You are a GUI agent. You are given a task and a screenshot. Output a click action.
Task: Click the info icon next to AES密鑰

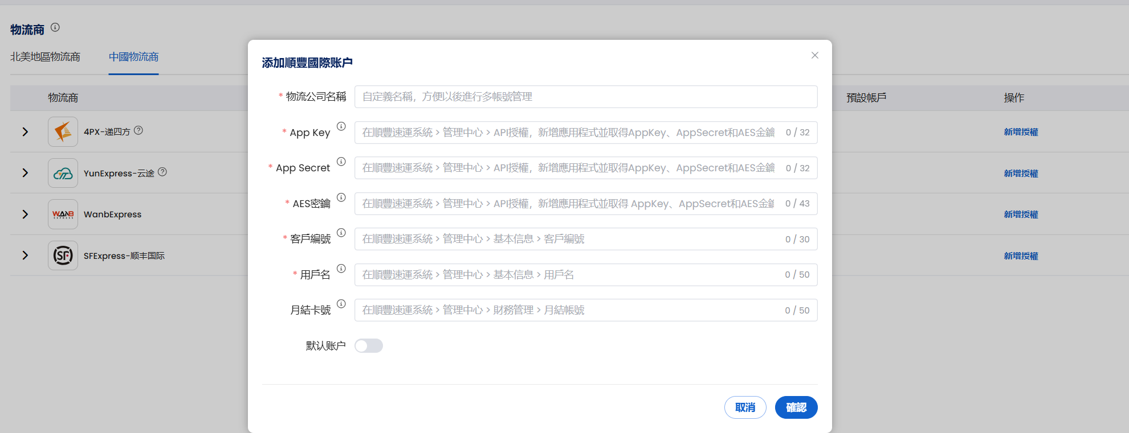[341, 197]
